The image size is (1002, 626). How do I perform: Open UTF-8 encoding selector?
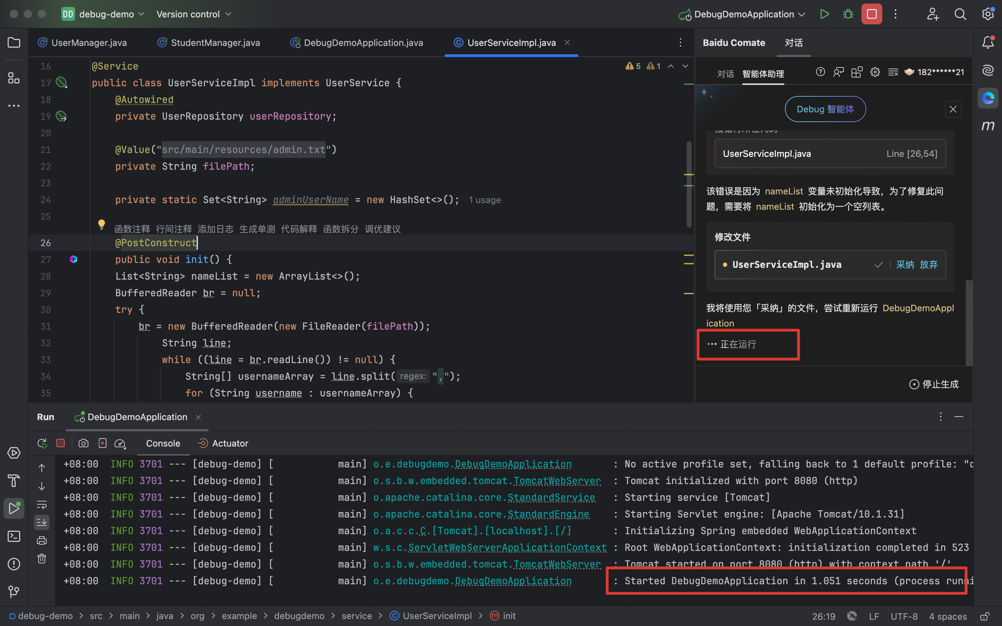[904, 616]
